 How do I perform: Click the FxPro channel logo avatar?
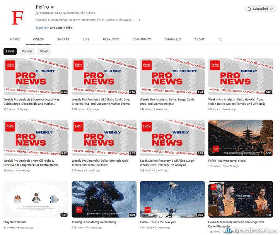(x=18, y=17)
